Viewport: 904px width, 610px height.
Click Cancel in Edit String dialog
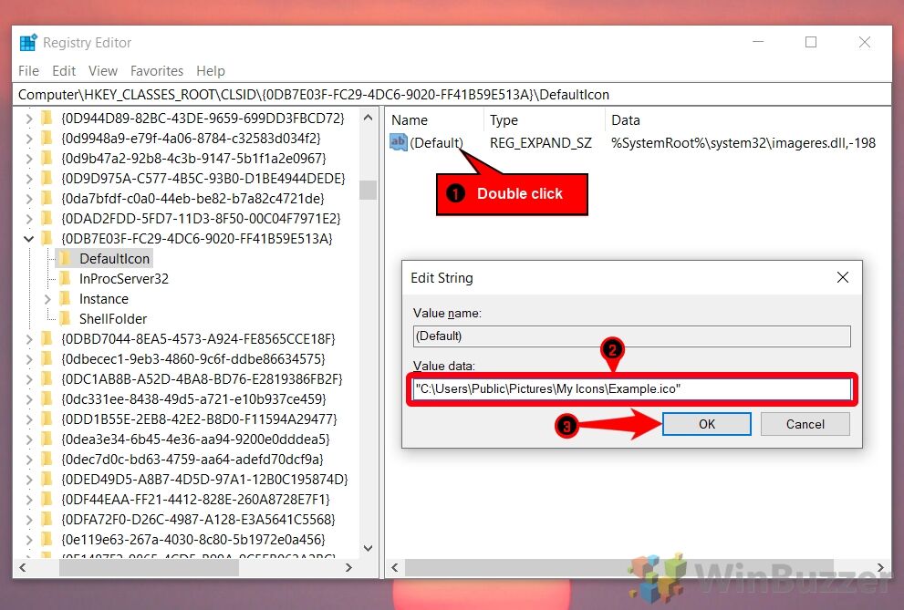point(805,424)
